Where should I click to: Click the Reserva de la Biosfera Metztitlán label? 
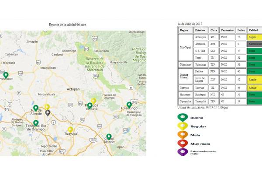tap(95, 64)
